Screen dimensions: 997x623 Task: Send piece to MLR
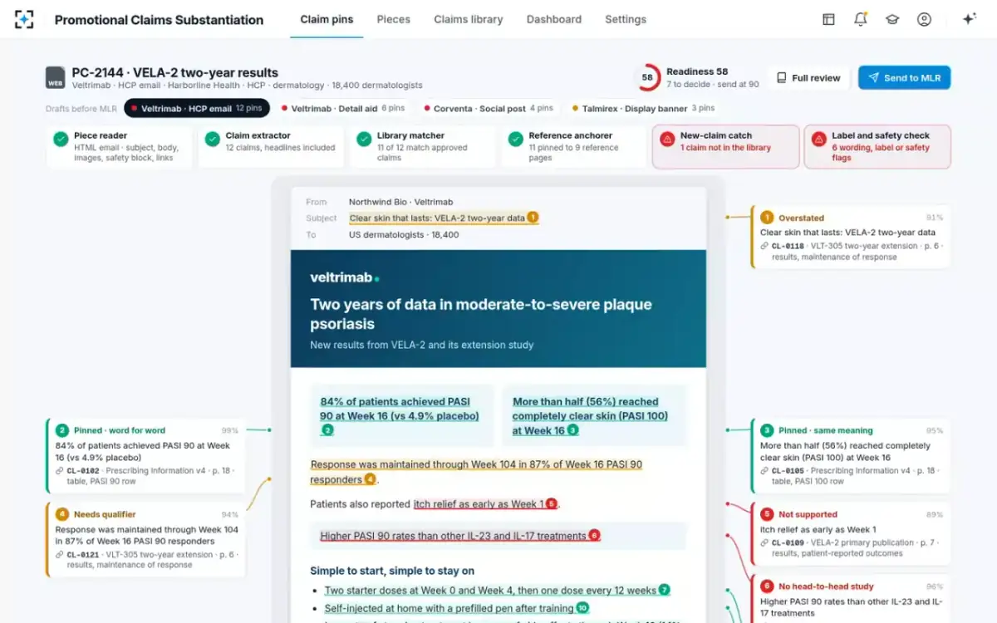(x=904, y=78)
